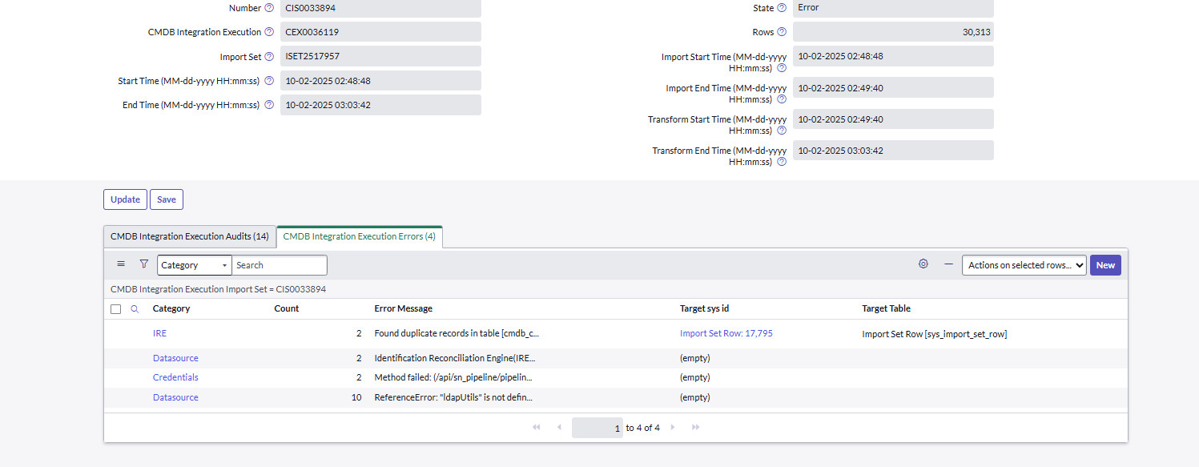
Task: Jump to last page of errors list
Action: coord(696,428)
